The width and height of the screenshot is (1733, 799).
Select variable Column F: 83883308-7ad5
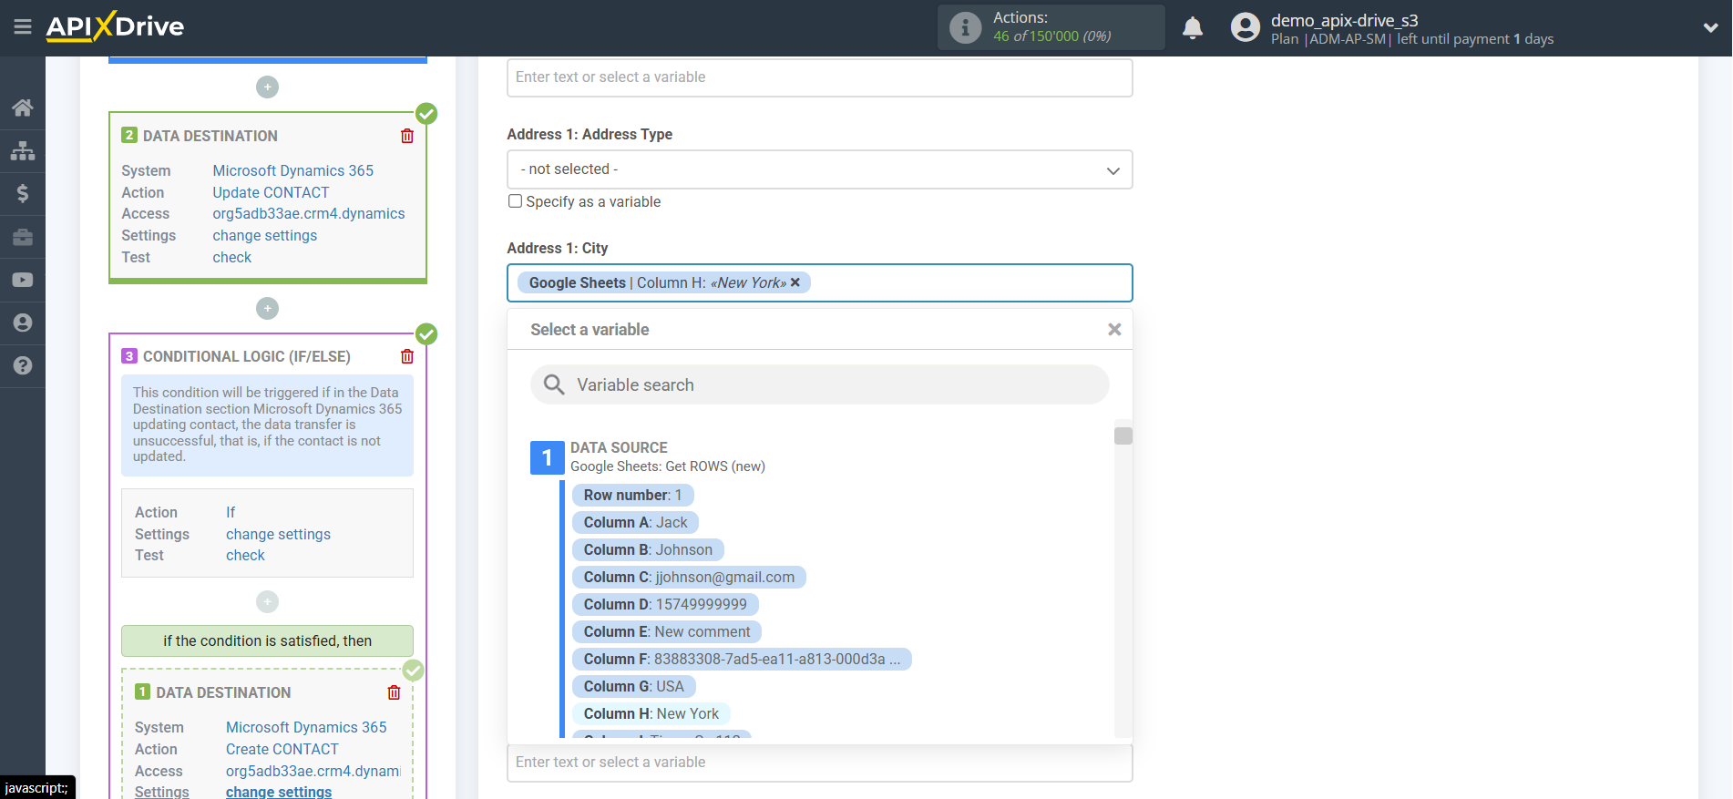point(742,659)
